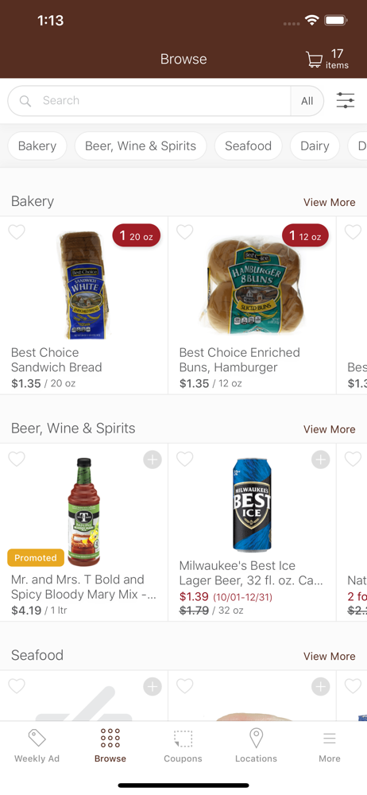367x795 pixels.
Task: Open the sandwich bread product image
Action: [83, 285]
